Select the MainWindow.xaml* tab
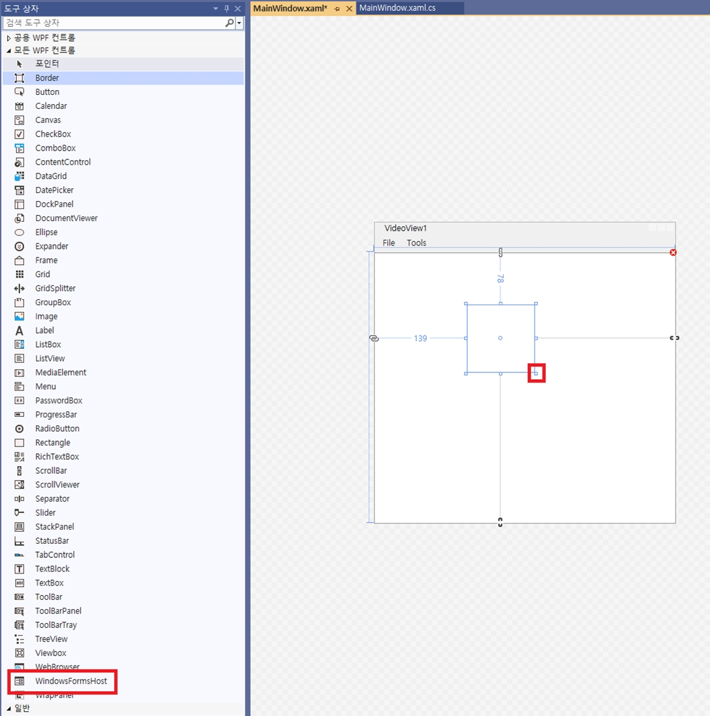This screenshot has height=716, width=710. (x=290, y=8)
